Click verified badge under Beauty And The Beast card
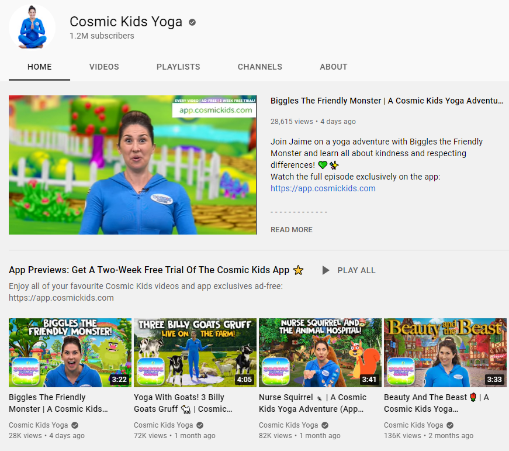 click(x=450, y=425)
